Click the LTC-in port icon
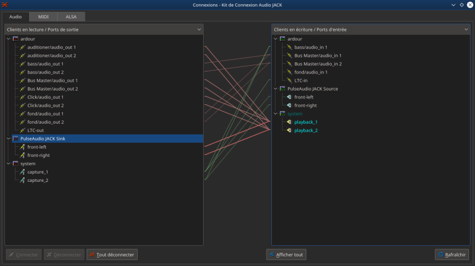This screenshot has width=475, height=266. pos(289,81)
